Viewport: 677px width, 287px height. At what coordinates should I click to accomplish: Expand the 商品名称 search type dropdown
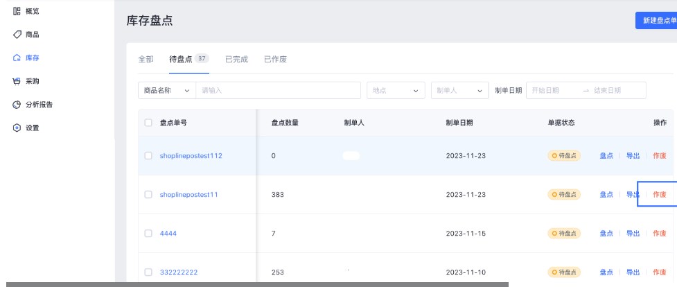tap(166, 91)
